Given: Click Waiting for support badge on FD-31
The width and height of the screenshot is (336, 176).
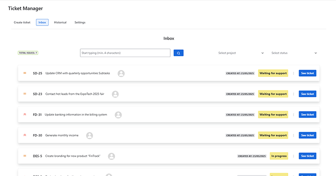Looking at the screenshot, I should (x=273, y=115).
